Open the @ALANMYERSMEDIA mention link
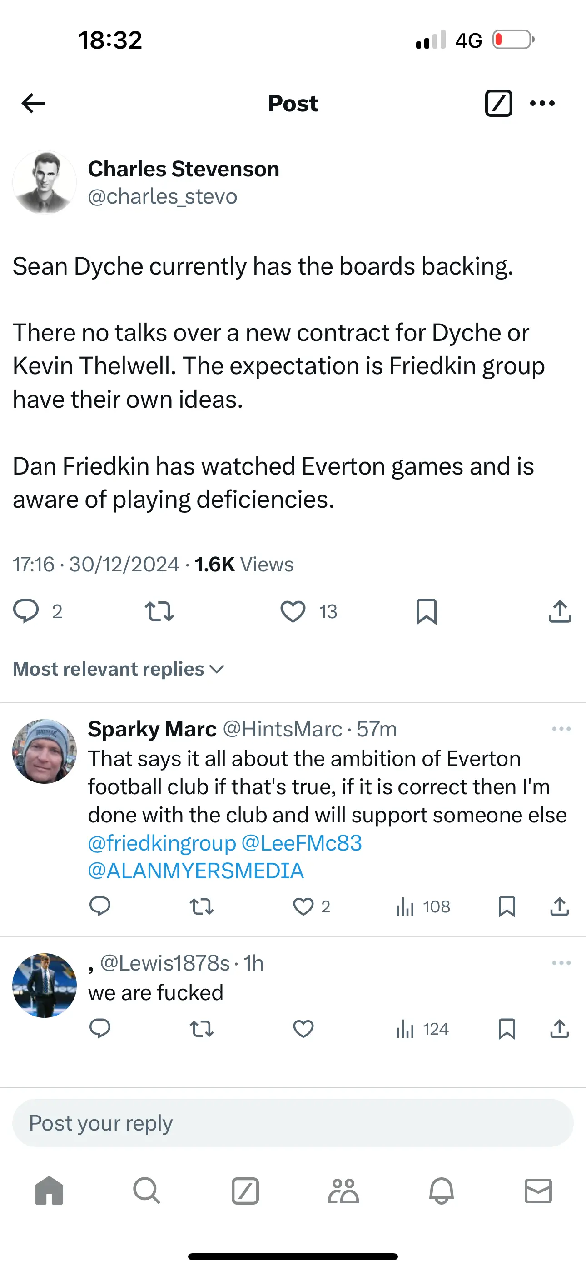 (x=195, y=871)
